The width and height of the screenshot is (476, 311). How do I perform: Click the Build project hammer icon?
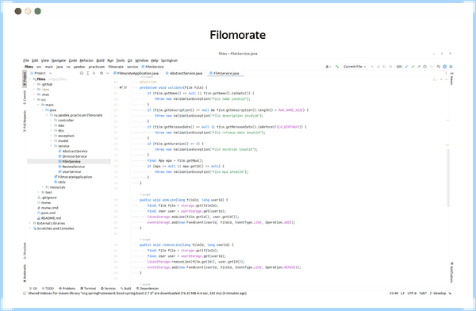click(x=337, y=67)
